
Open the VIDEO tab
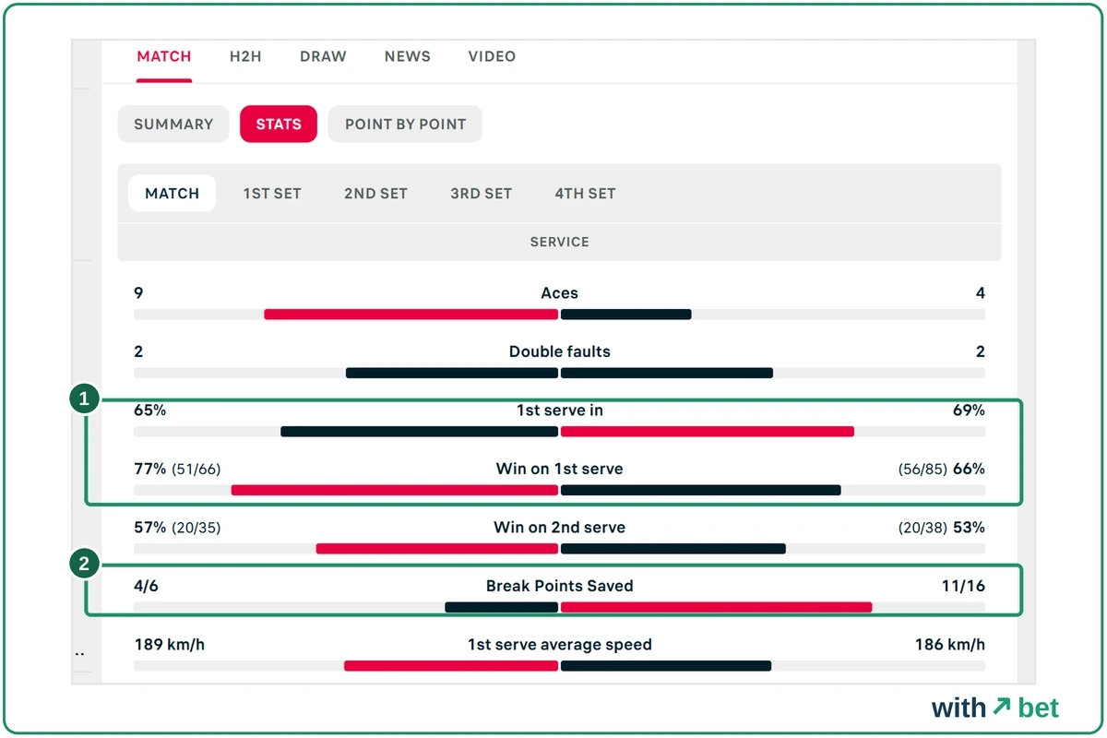pyautogui.click(x=492, y=56)
